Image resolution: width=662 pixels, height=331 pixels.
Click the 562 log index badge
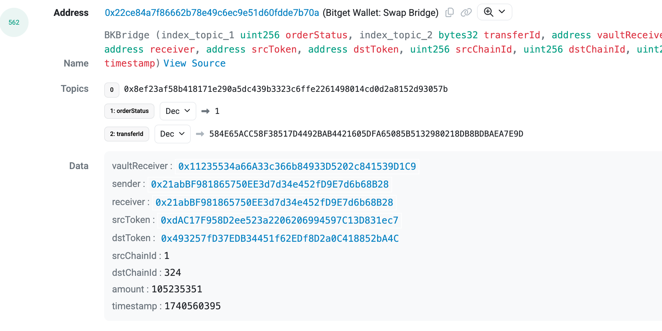(x=14, y=22)
